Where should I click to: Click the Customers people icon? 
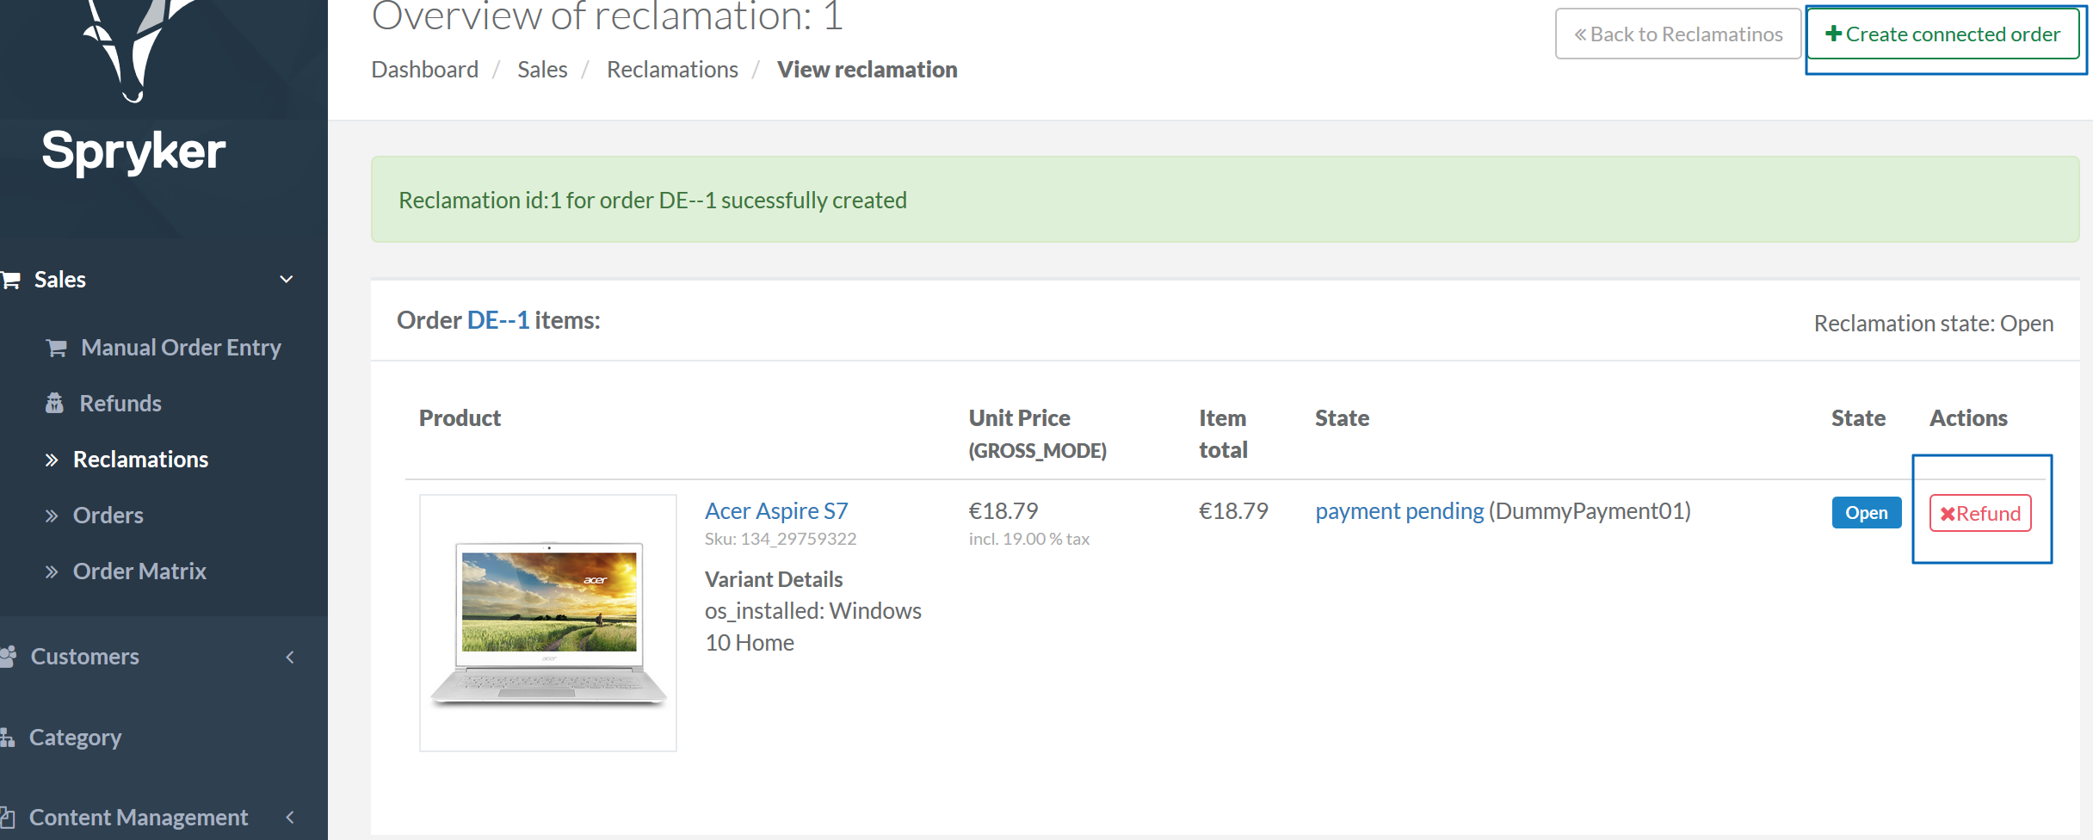coord(9,657)
